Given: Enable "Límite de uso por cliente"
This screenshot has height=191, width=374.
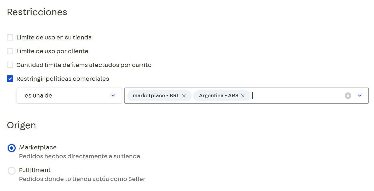Looking at the screenshot, I should click(10, 51).
